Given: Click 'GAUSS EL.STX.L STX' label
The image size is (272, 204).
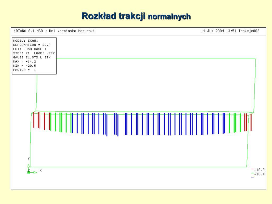Looking at the screenshot, I should click(32, 57).
